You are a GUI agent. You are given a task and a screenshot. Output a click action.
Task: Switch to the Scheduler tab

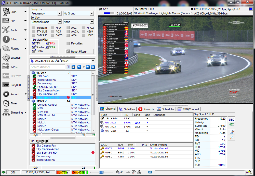[x=166, y=109]
